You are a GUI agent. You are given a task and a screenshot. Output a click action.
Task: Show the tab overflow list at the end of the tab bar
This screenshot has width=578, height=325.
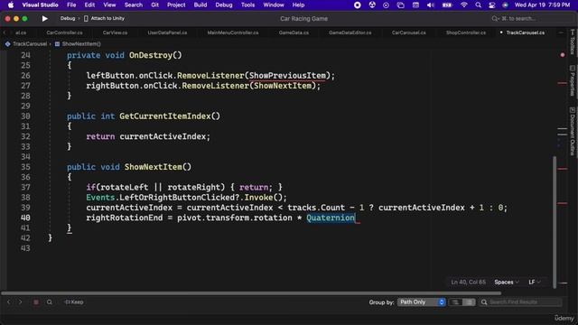click(561, 32)
